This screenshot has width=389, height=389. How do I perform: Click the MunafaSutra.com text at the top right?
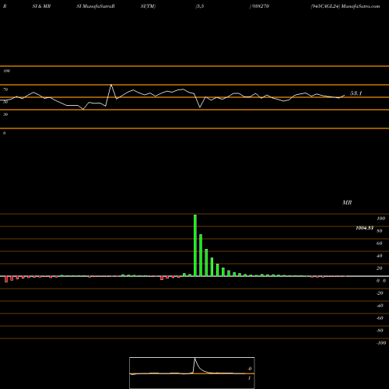(361, 6)
